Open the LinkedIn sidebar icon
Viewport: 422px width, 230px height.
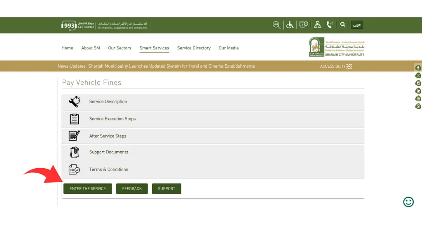(x=418, y=91)
